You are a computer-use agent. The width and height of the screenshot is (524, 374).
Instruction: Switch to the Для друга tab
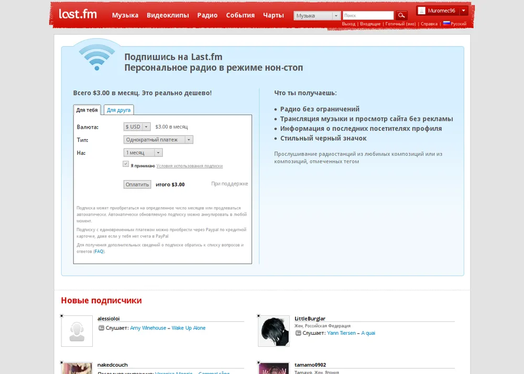click(x=118, y=110)
